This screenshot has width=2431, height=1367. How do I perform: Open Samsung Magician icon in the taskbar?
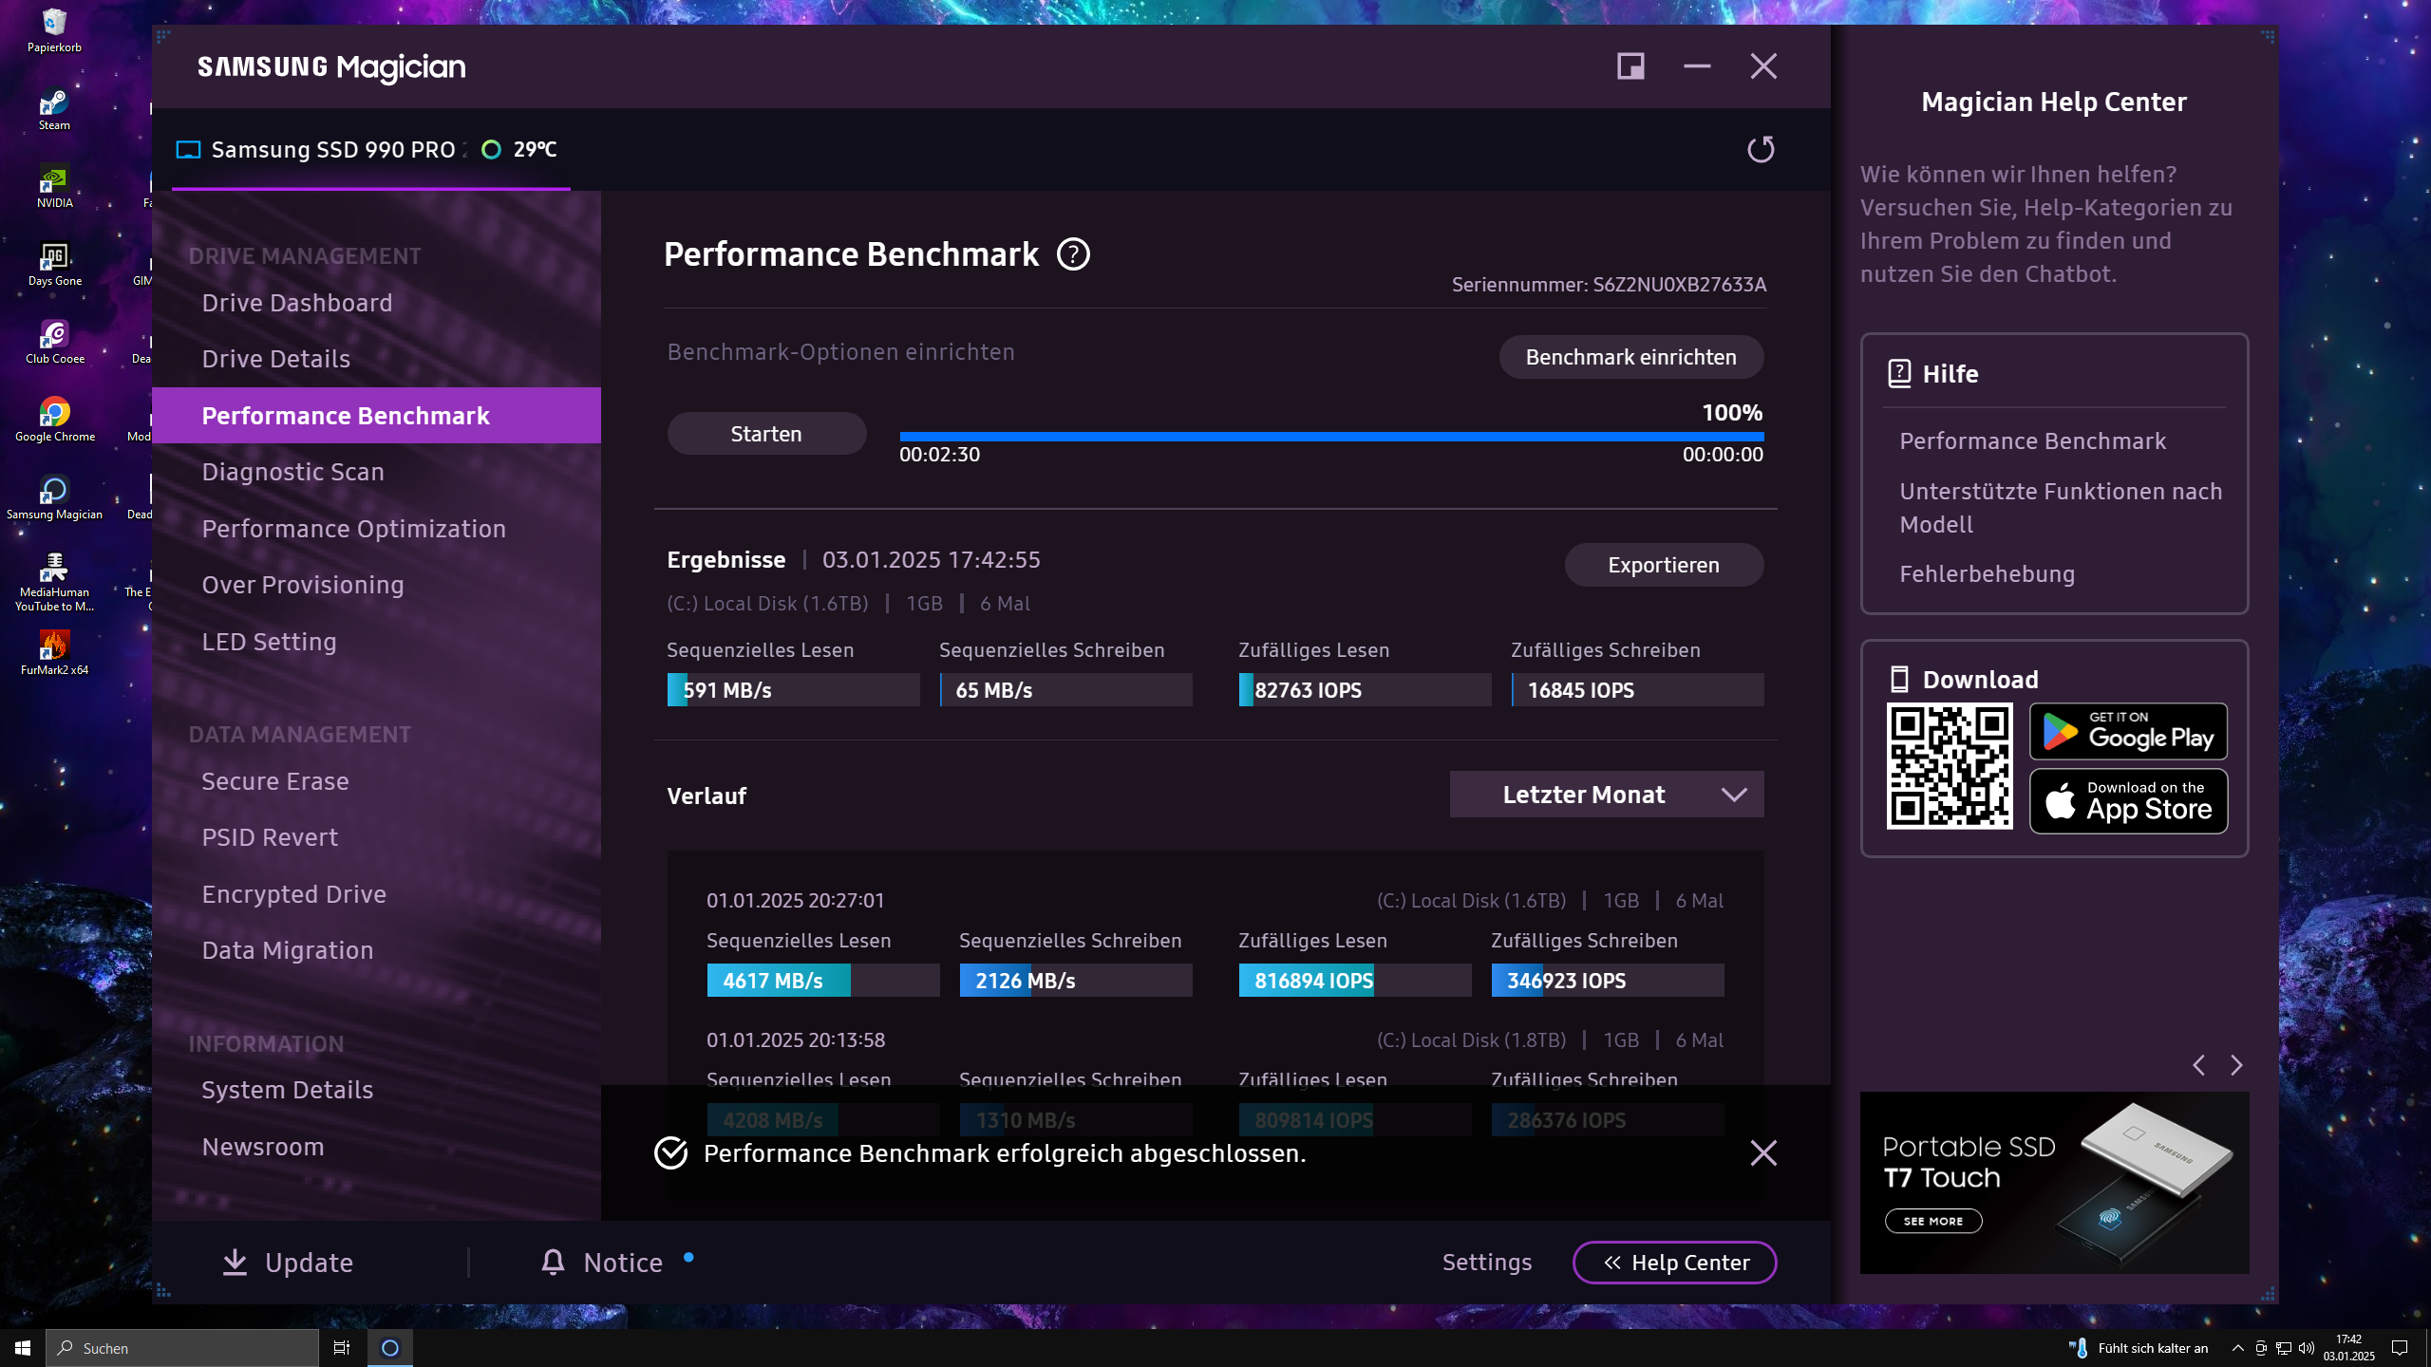[x=389, y=1347]
